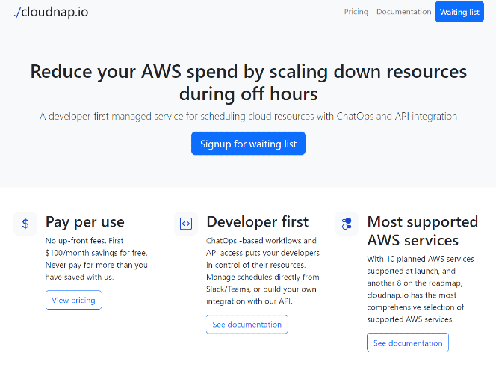
Task: Click the 10 planned AWS services paragraph
Action: (421, 289)
